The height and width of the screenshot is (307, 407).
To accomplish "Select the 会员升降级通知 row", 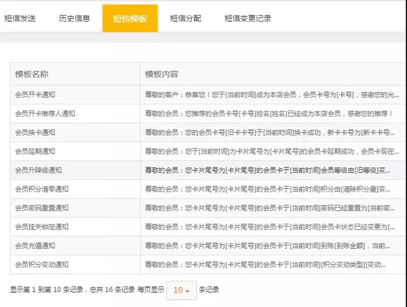I will pos(41,170).
